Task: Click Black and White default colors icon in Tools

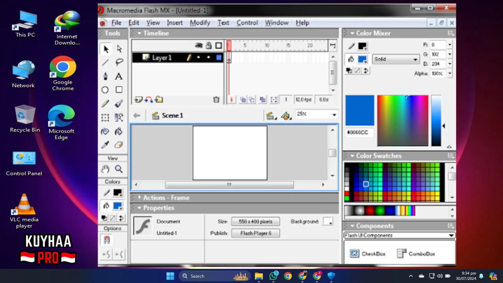Action: [x=104, y=218]
